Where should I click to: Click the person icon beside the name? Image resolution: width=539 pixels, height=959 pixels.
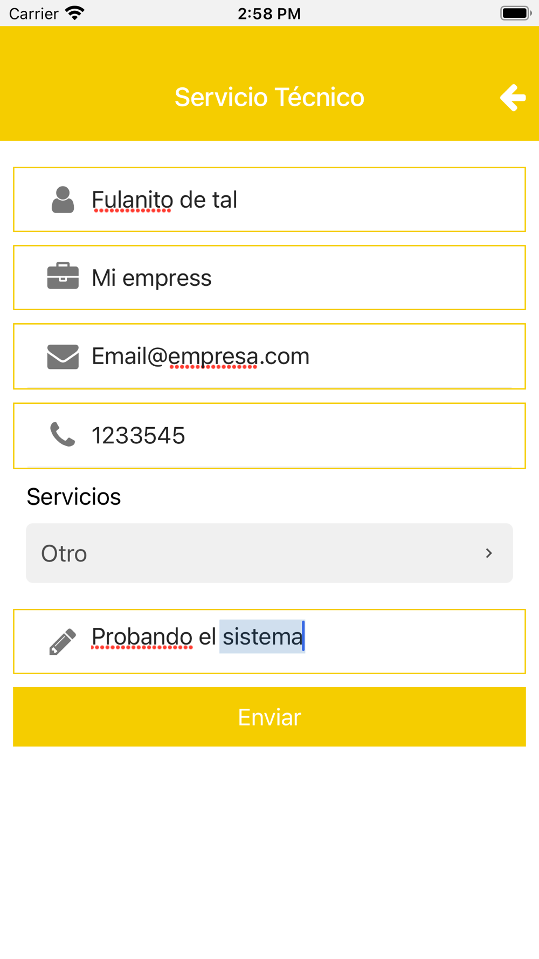point(63,200)
